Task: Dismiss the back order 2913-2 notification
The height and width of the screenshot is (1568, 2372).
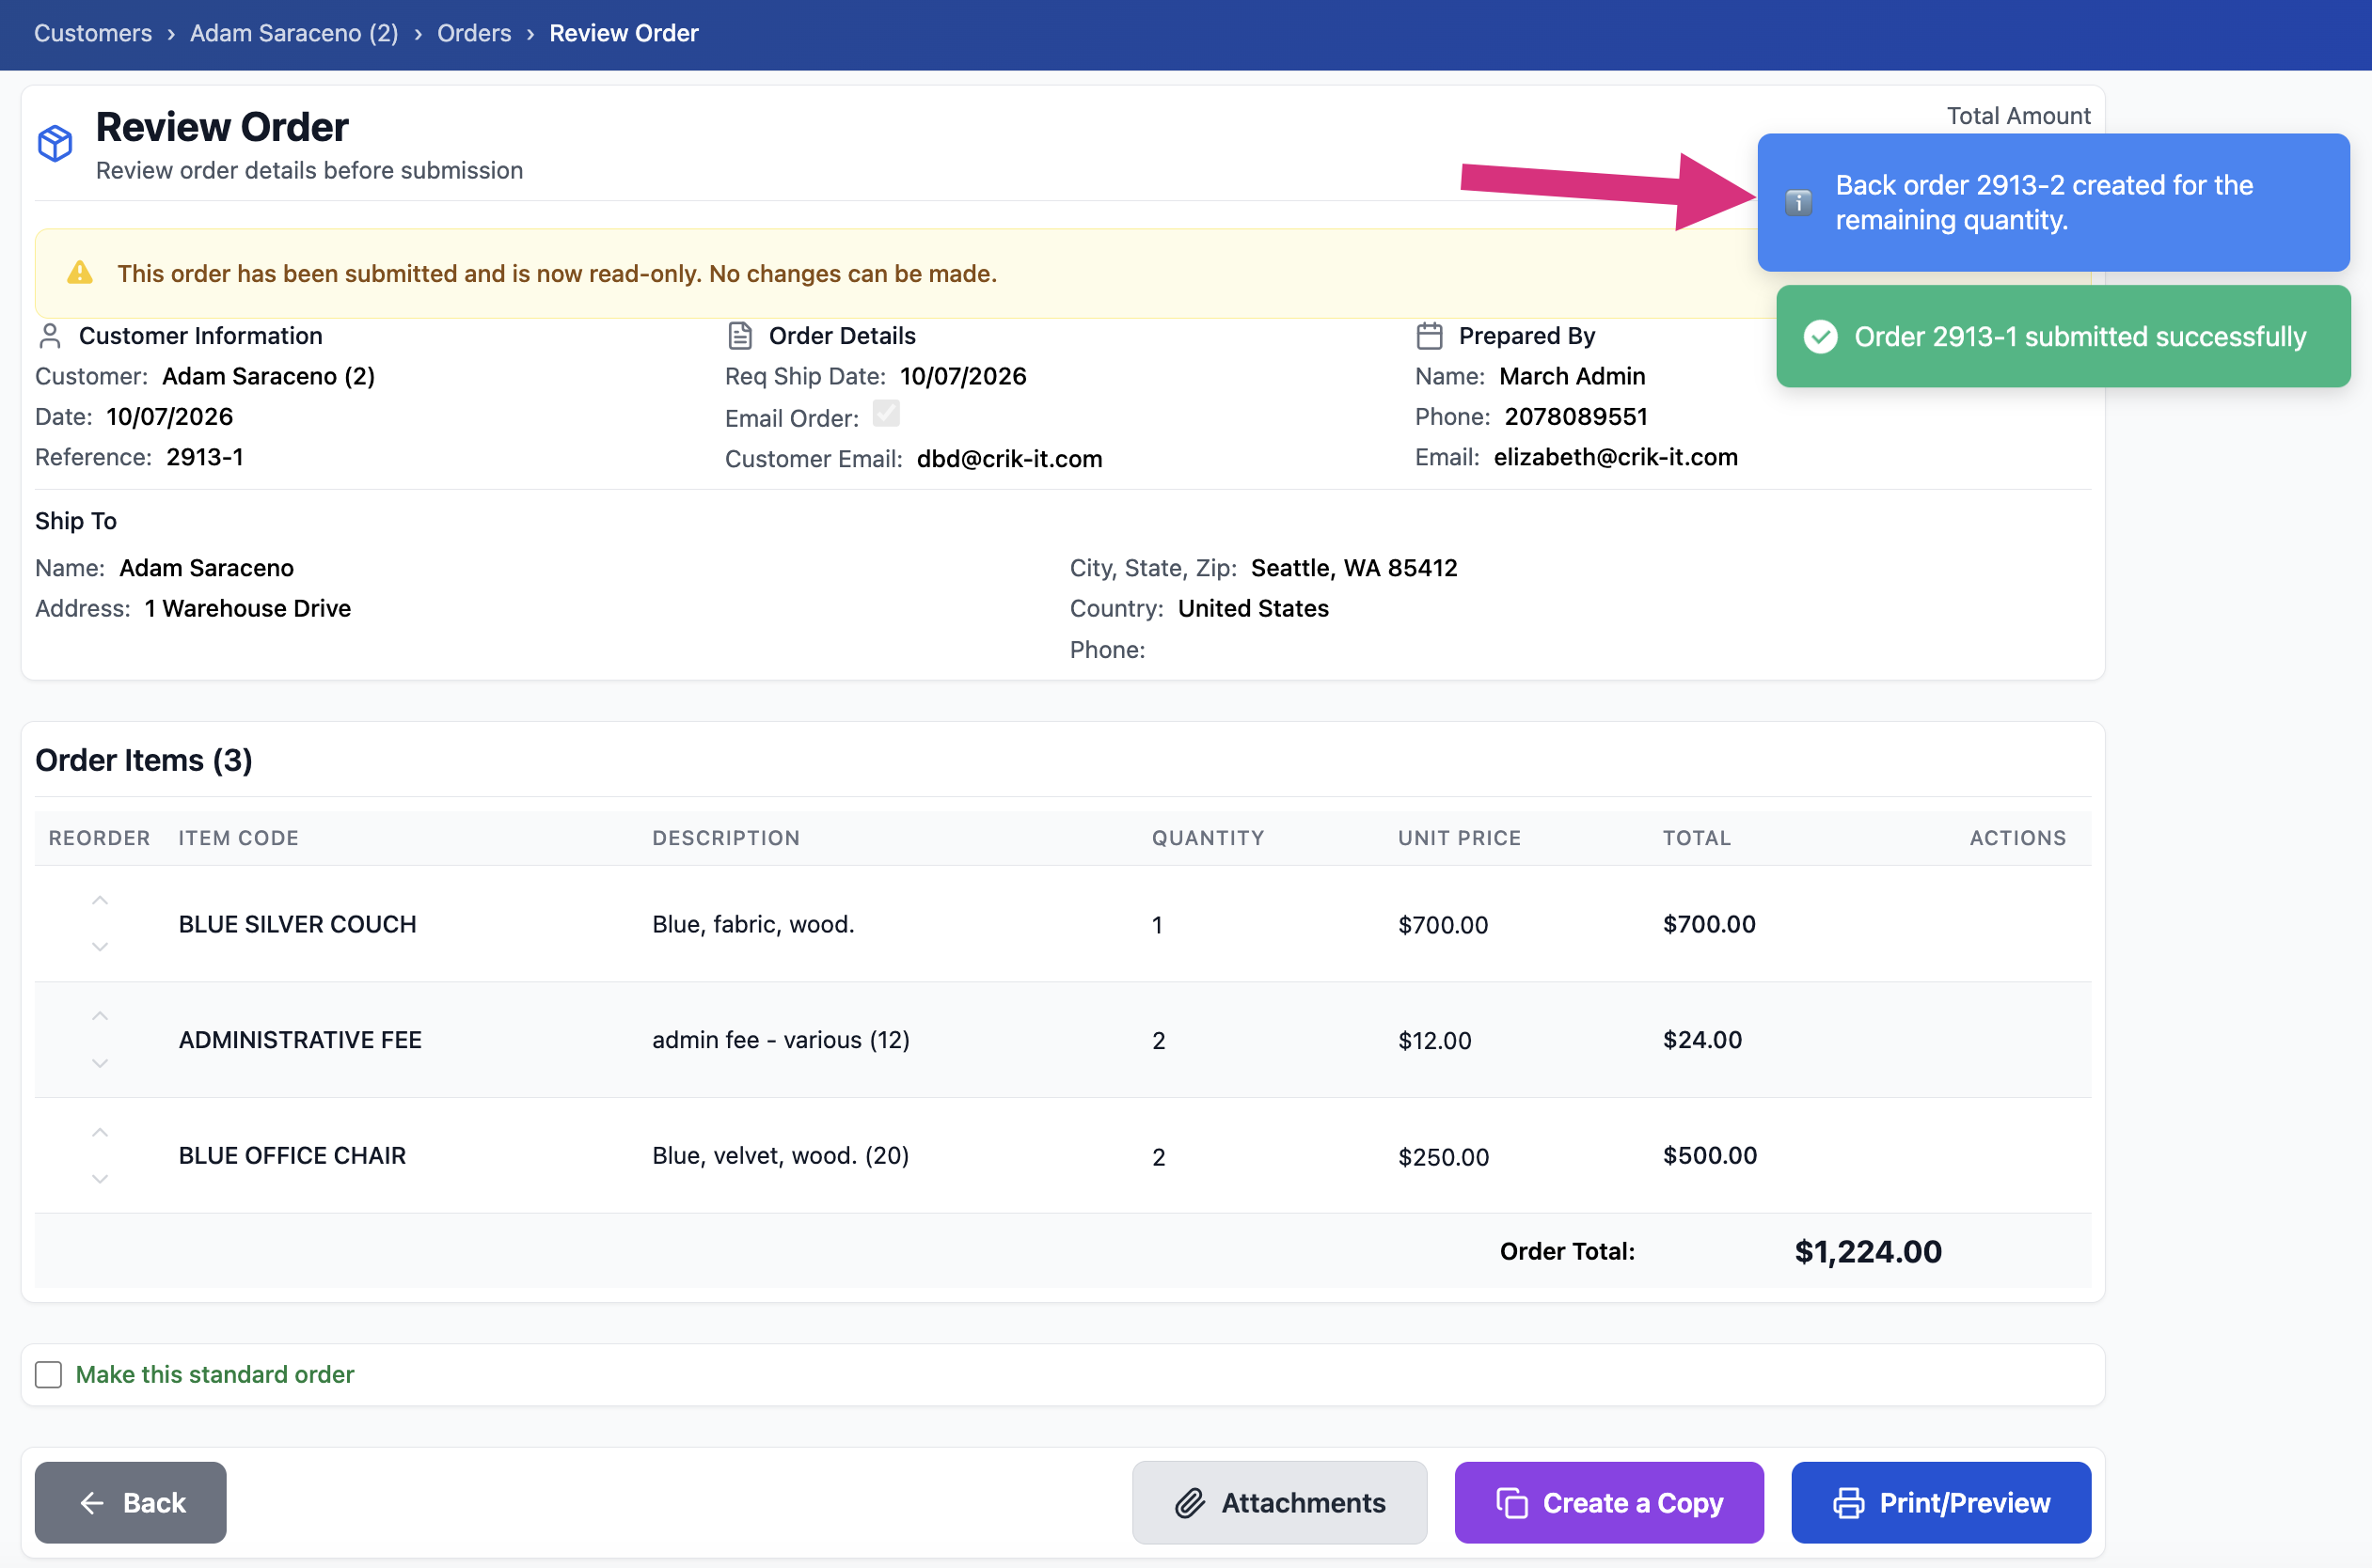Action: (2054, 203)
